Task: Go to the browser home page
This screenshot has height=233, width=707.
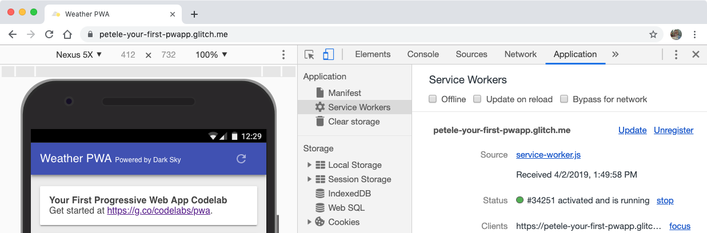Action: point(67,34)
